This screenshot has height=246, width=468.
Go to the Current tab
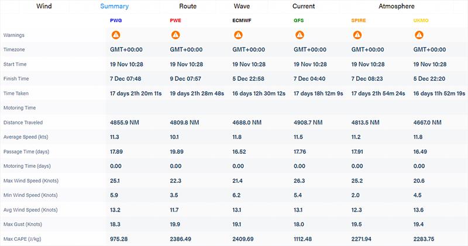click(304, 6)
